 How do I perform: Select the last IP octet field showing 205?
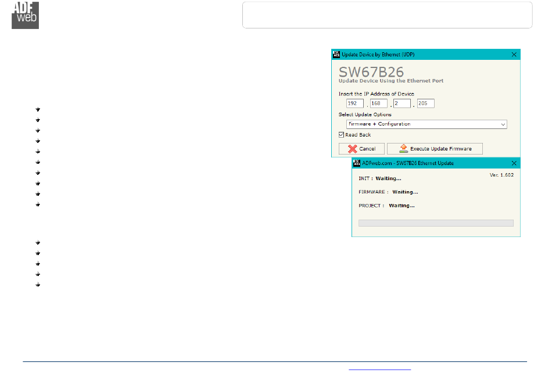(x=425, y=103)
